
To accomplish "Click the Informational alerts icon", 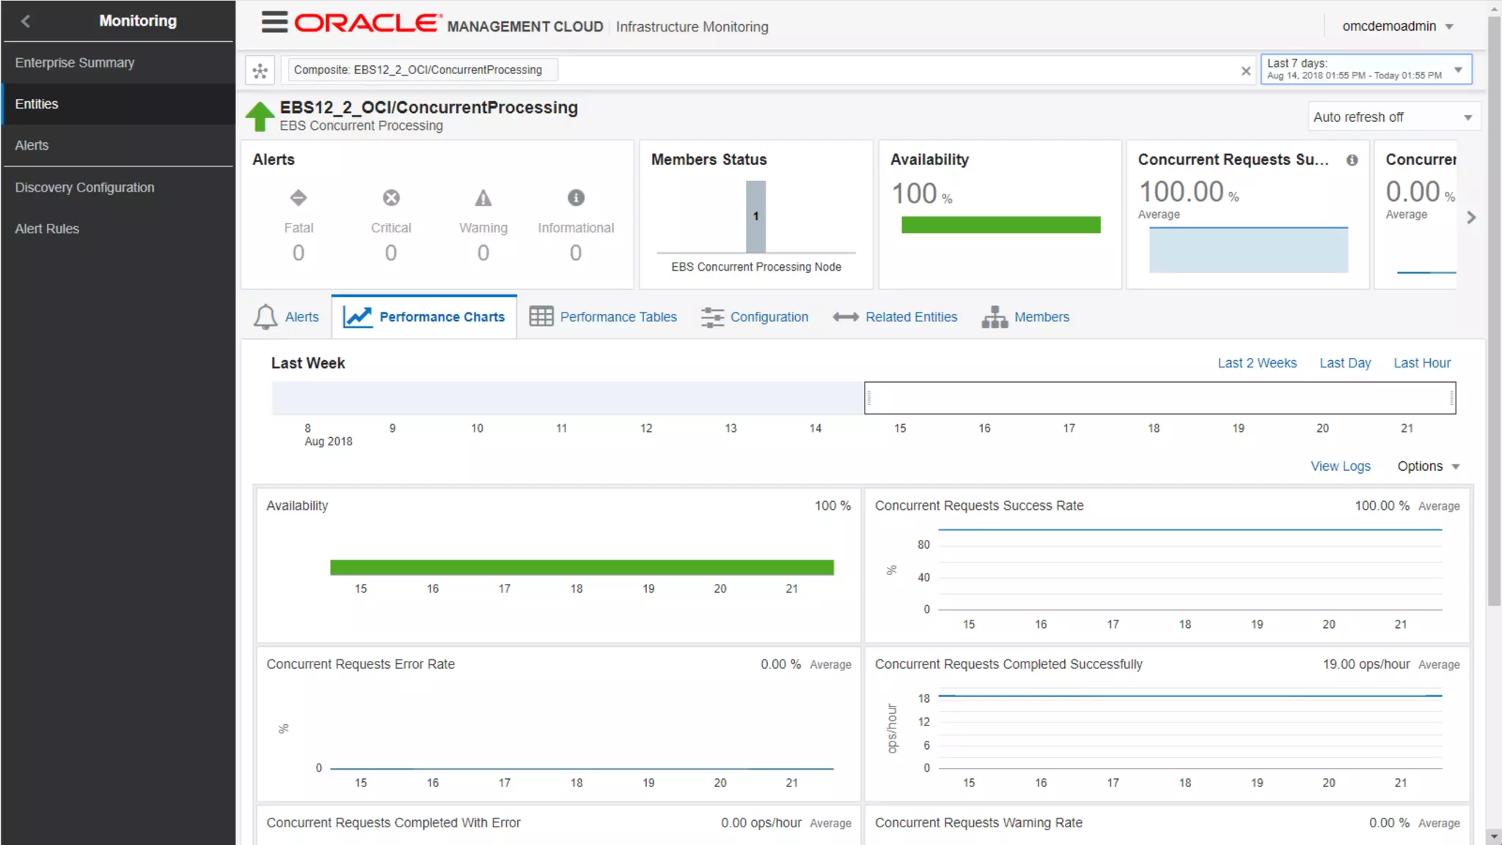I will tap(576, 197).
